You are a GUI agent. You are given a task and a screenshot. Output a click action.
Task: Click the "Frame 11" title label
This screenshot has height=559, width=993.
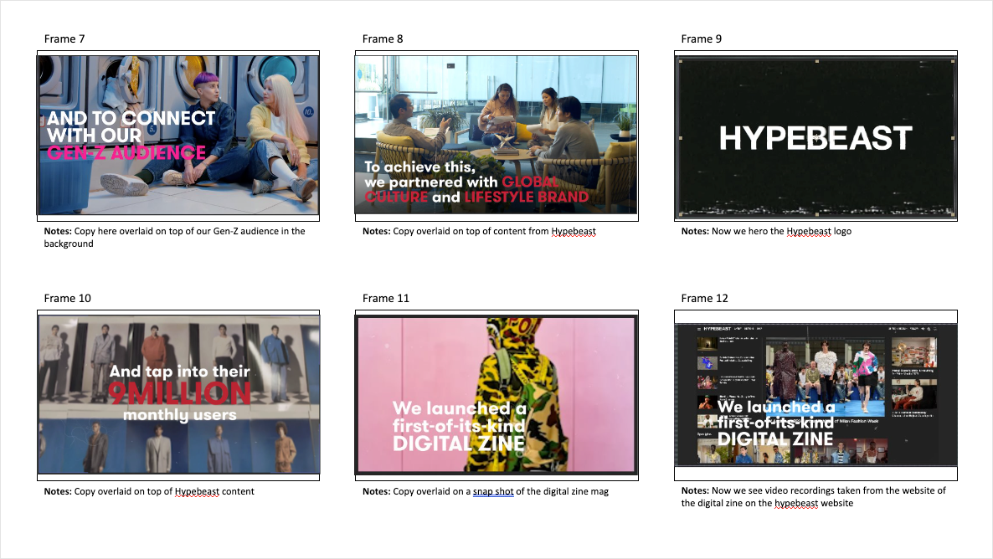pyautogui.click(x=386, y=298)
